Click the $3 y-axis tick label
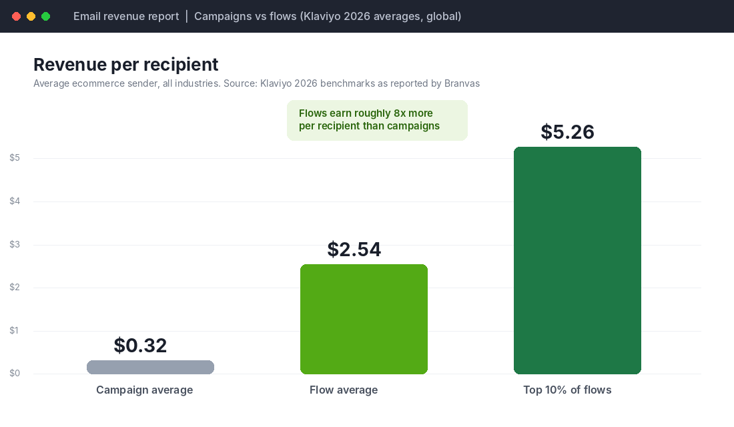This screenshot has height=427, width=734. (15, 244)
